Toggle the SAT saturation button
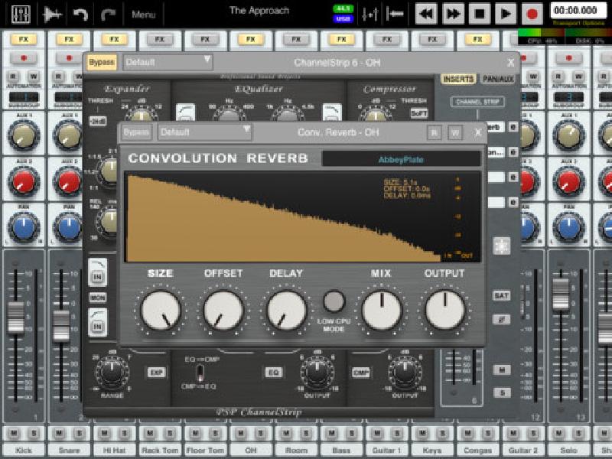 point(502,295)
